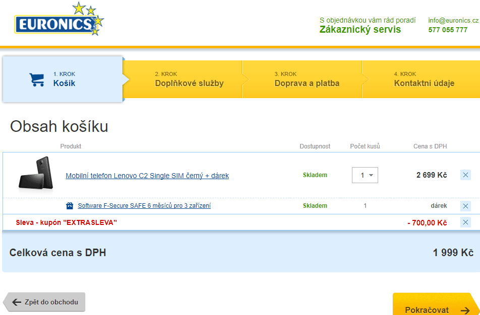Go to step 4 Kontaktní údaje
Image resolution: width=480 pixels, height=315 pixels.
(421, 79)
